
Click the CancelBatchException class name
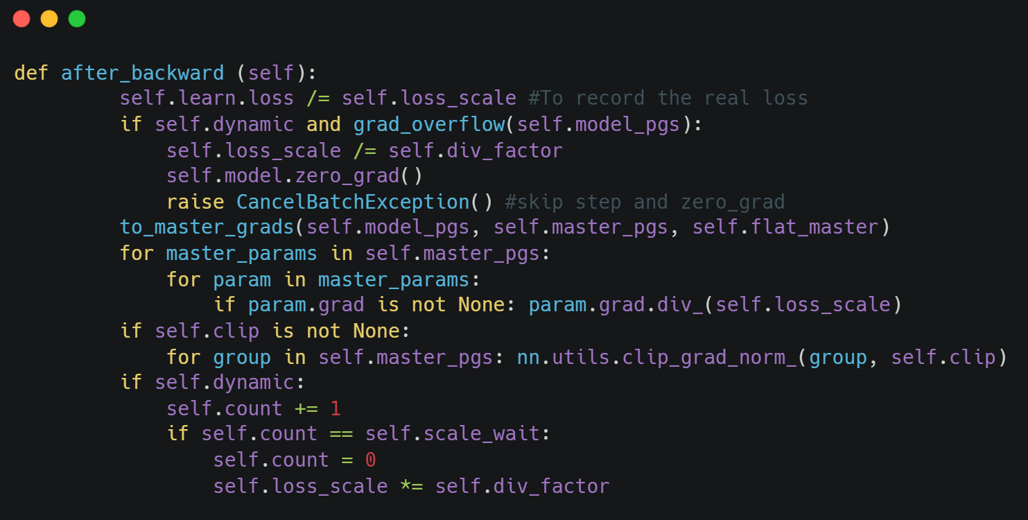tap(352, 202)
